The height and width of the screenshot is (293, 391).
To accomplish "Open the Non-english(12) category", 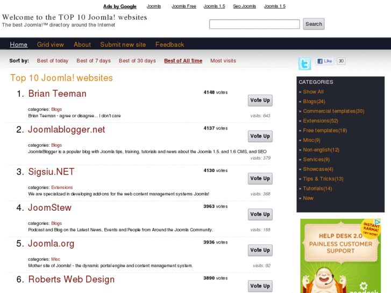I will tap(321, 150).
